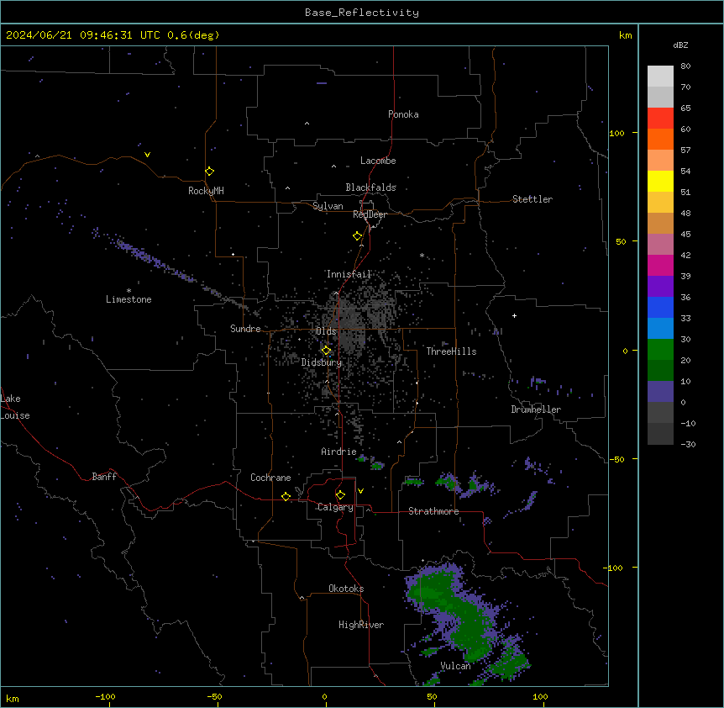Click the Stettler label

pos(533,199)
